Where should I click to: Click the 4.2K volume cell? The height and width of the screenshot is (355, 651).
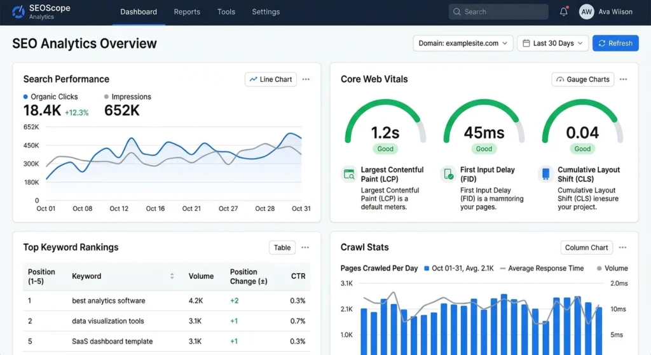click(196, 300)
